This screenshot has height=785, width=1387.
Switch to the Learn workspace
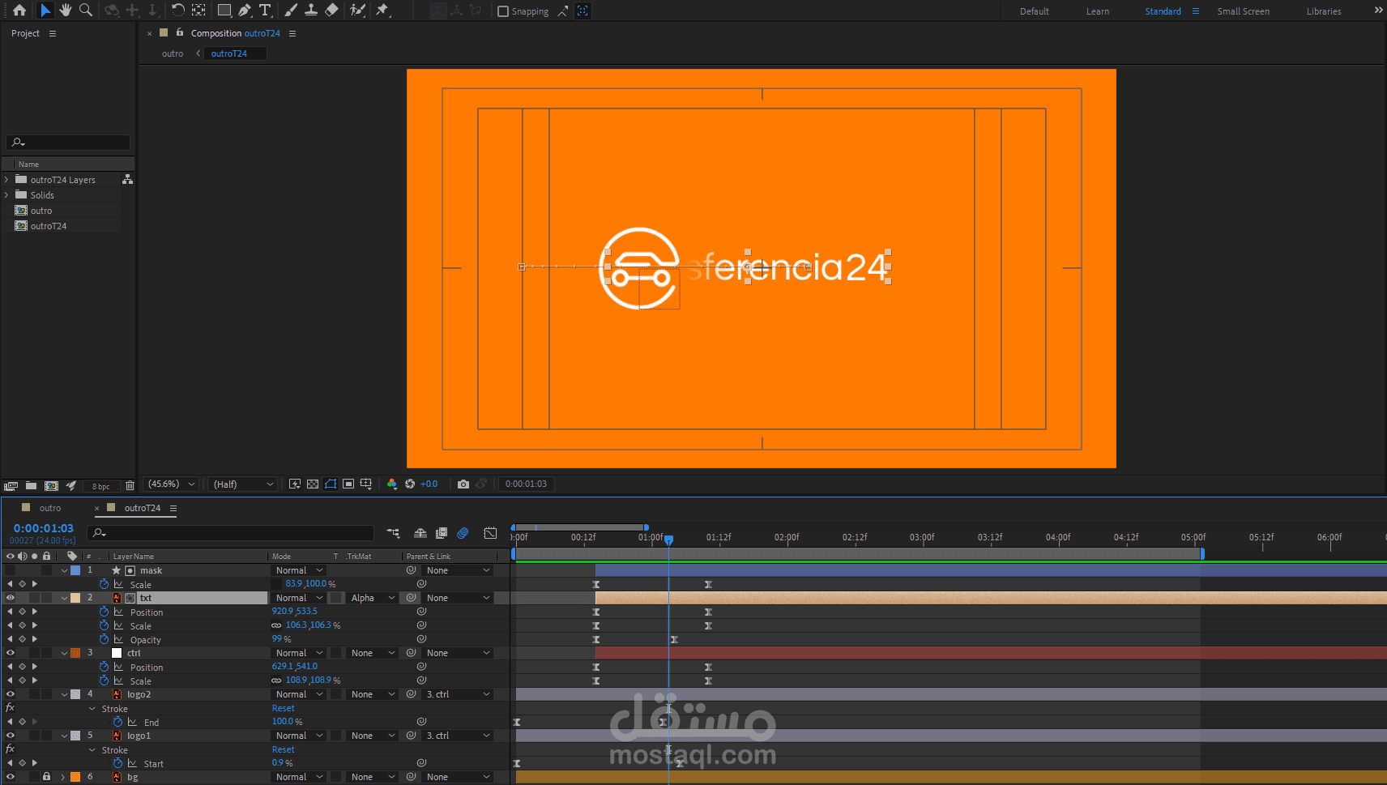(1098, 11)
